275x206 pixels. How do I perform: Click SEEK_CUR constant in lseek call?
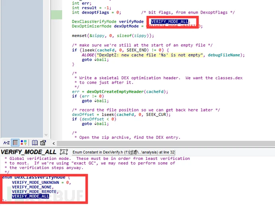(x=156, y=115)
